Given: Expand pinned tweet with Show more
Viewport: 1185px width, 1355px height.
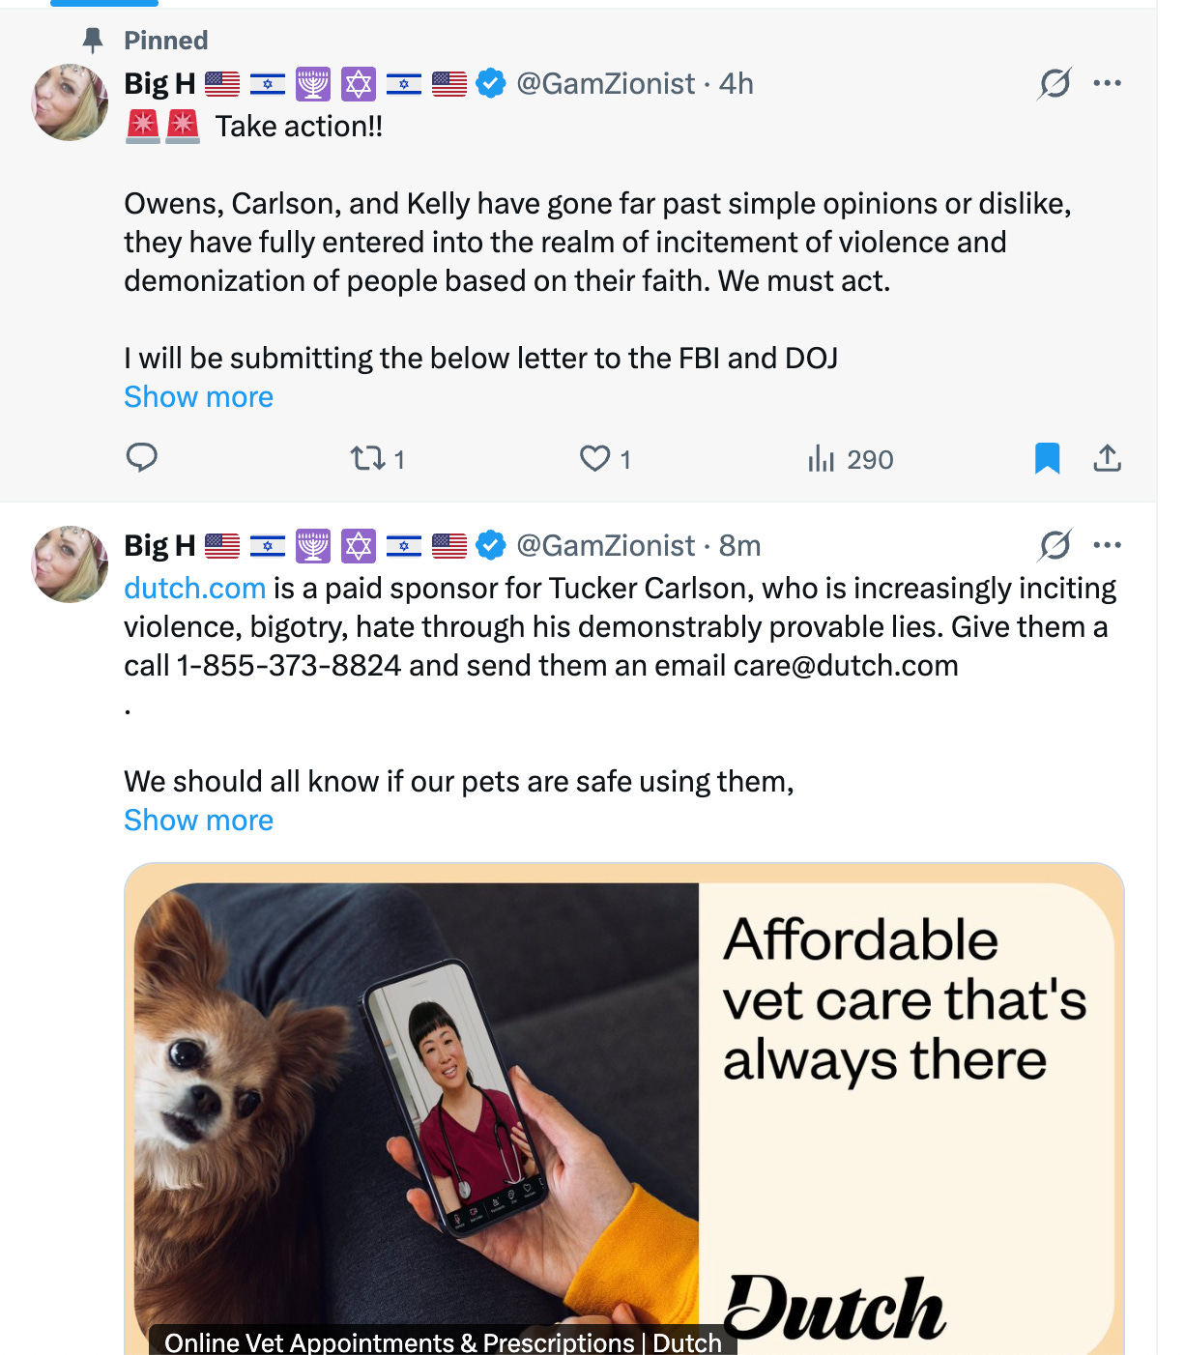Looking at the screenshot, I should click(x=198, y=396).
